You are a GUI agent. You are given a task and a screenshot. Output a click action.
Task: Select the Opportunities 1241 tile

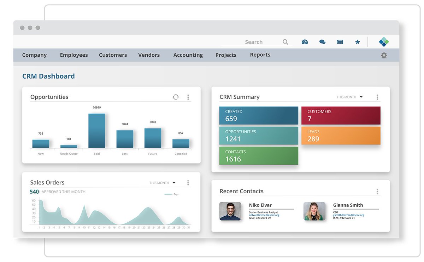[x=259, y=136]
